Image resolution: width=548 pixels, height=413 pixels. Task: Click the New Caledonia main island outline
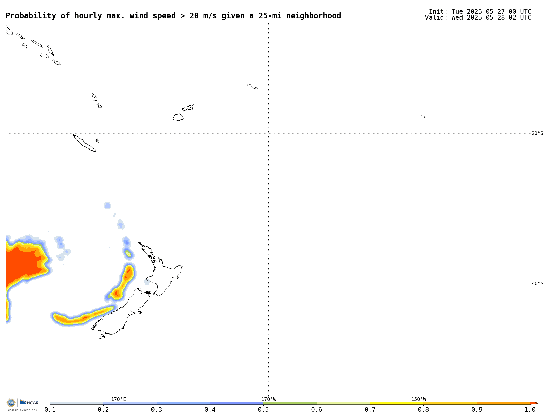[x=84, y=143]
